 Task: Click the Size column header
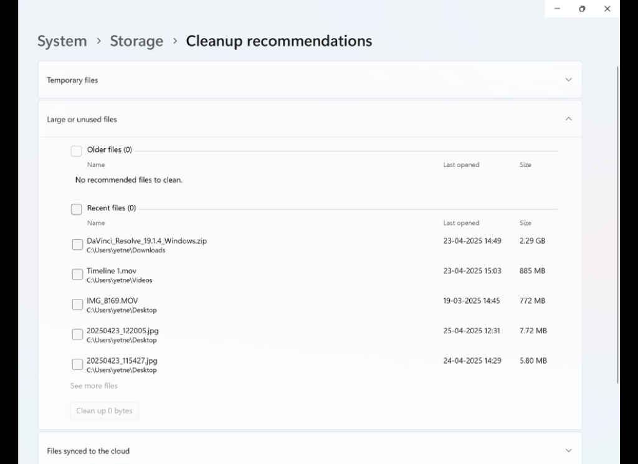[525, 223]
